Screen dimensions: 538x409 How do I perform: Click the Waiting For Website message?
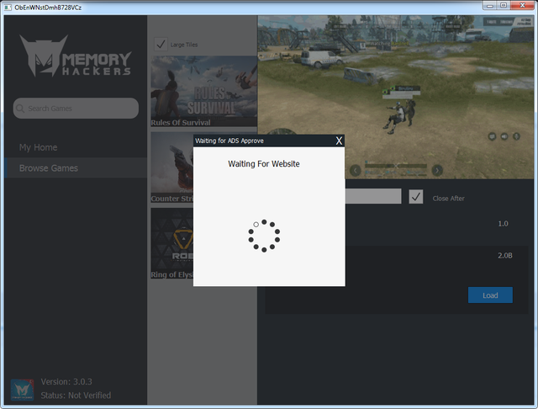click(264, 164)
